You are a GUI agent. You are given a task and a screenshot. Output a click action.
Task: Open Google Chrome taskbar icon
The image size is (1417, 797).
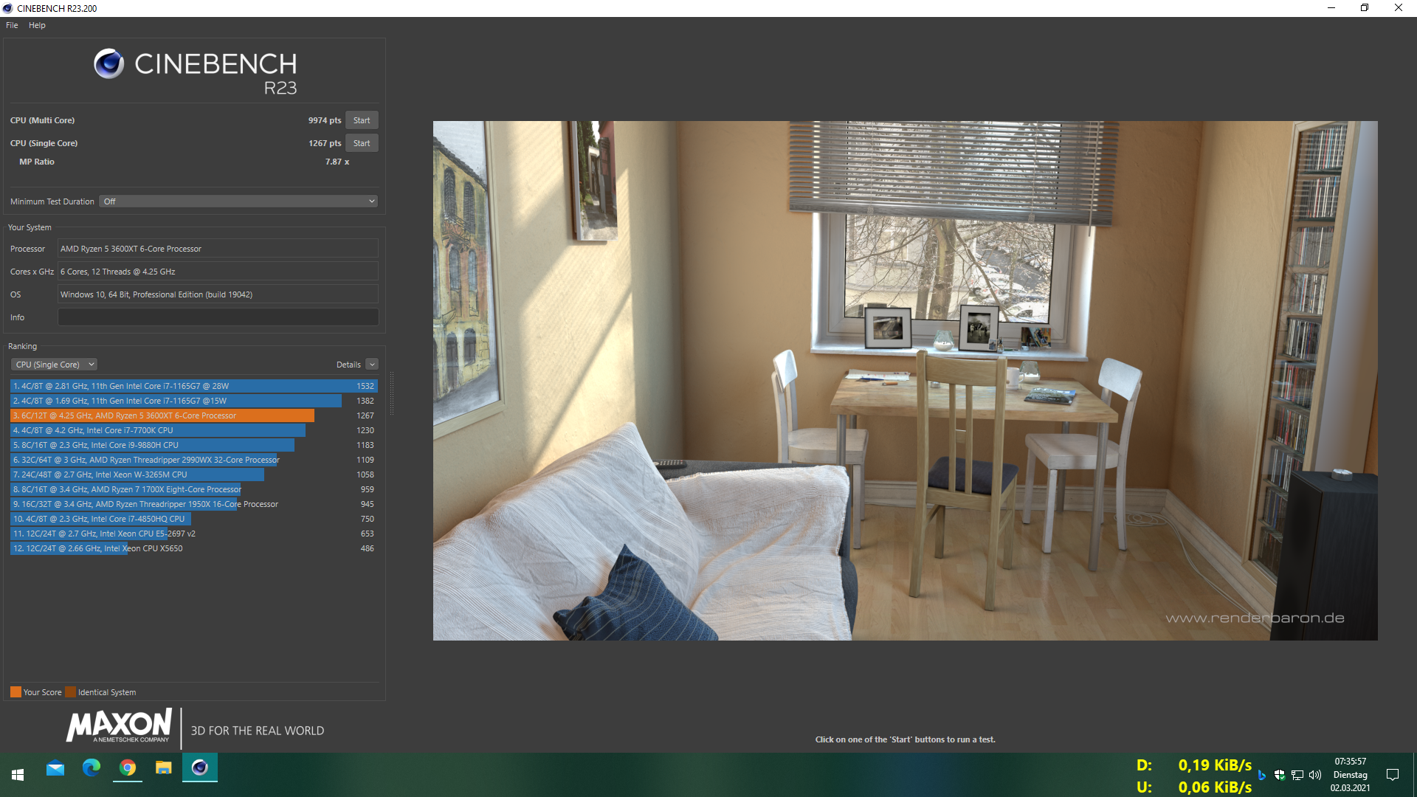(128, 769)
